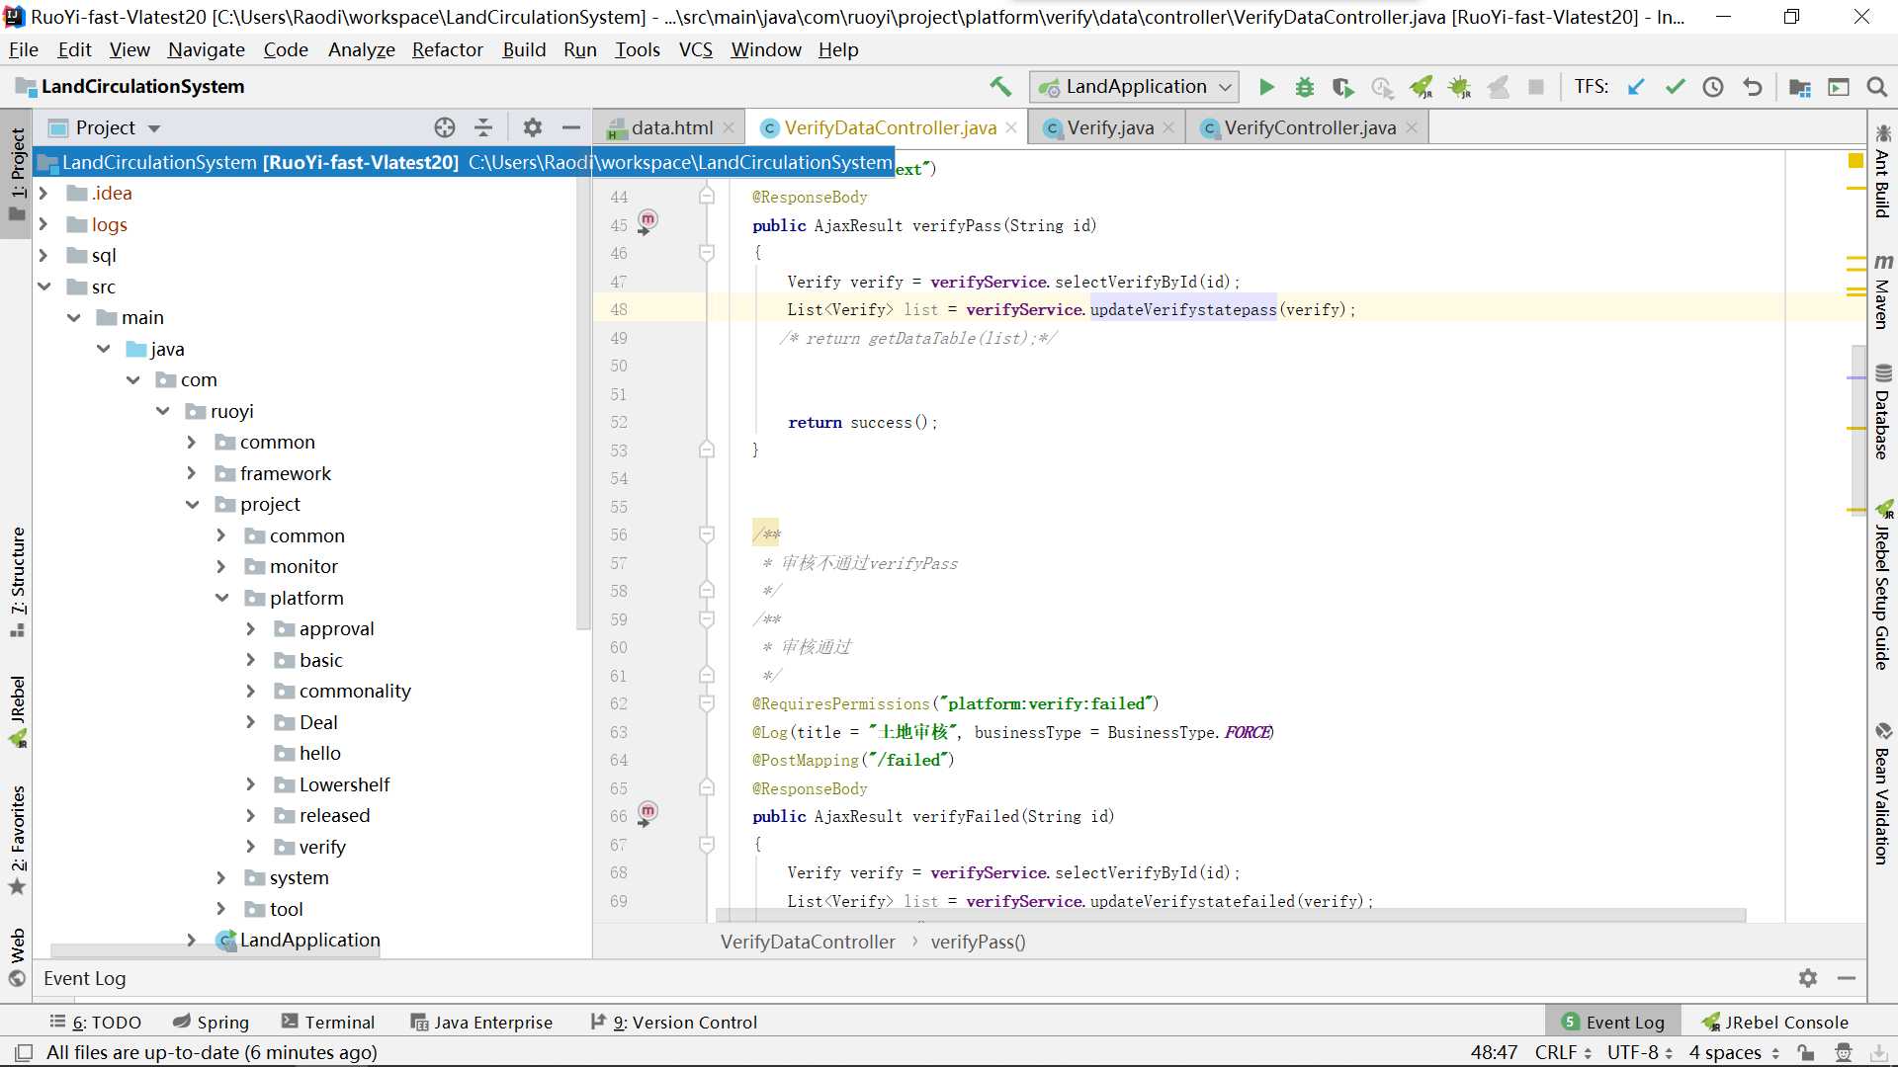Expand the logs folder

tap(43, 224)
